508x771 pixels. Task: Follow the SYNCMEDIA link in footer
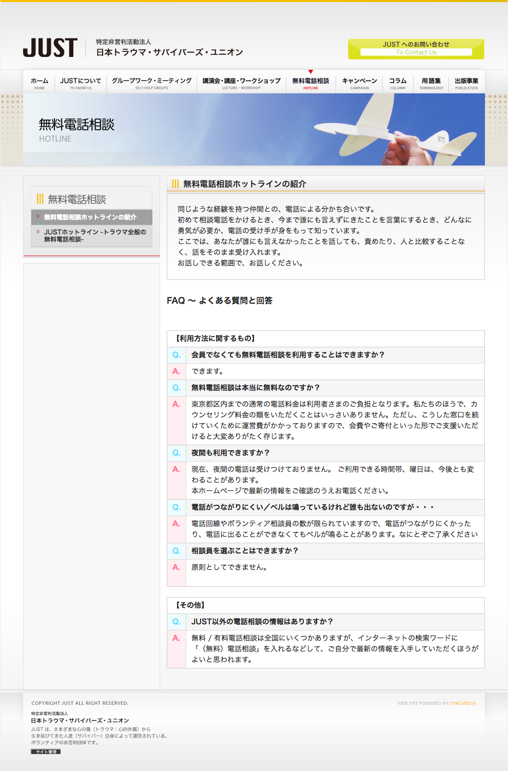click(x=463, y=703)
